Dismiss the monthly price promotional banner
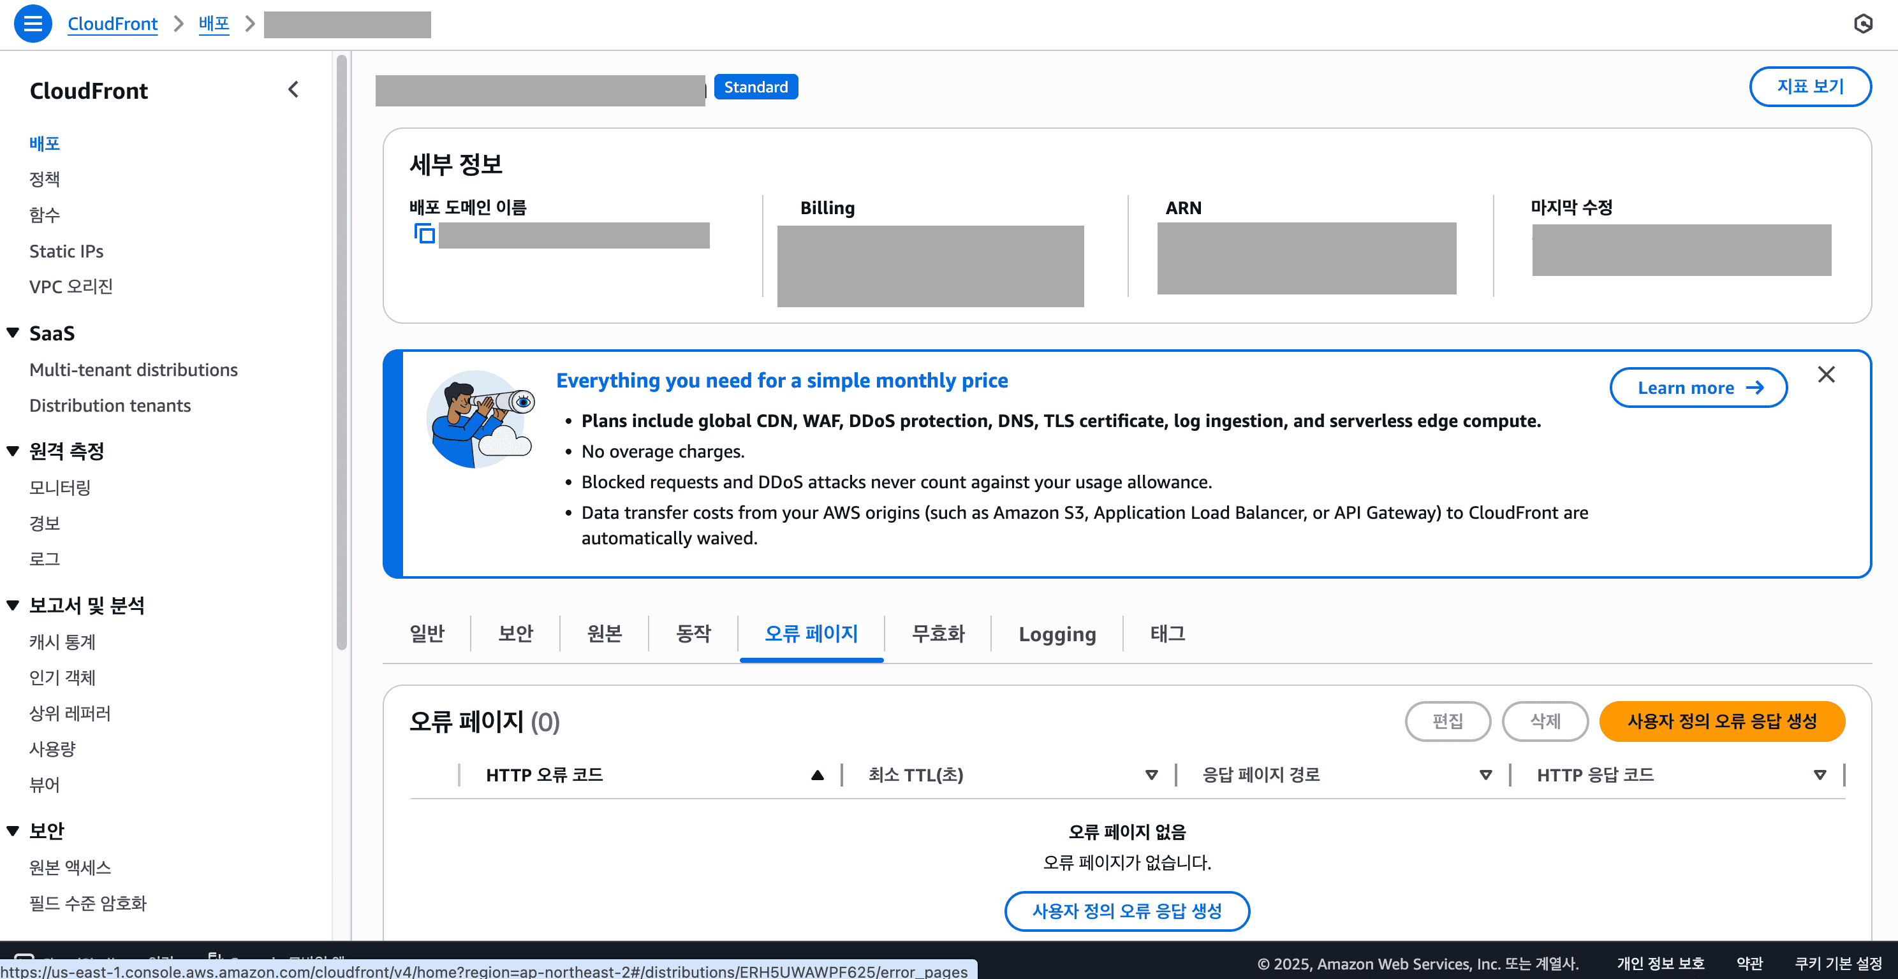Screen dimensions: 1898x979 (1827, 375)
